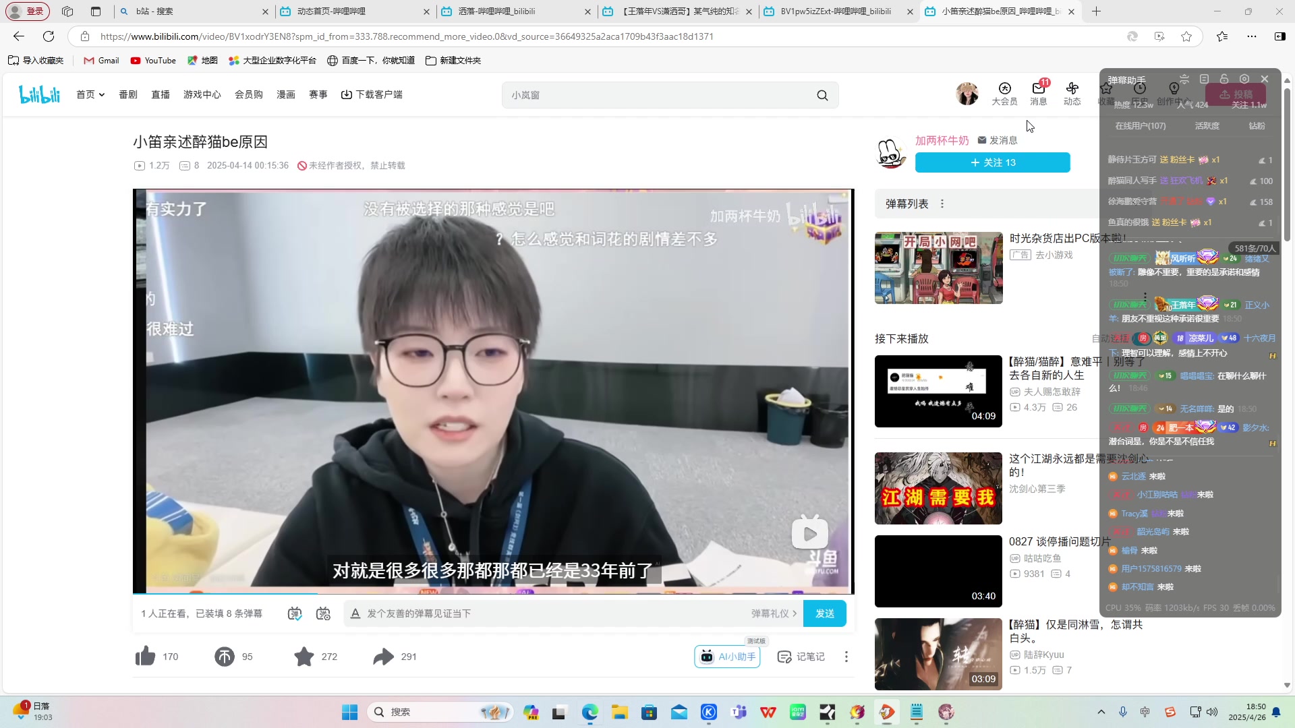This screenshot has height=728, width=1295.
Task: Click 发消息 to message uploader
Action: tap(998, 140)
